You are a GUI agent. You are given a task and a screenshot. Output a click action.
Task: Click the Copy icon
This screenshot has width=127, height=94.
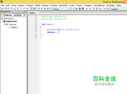pos(97,9)
